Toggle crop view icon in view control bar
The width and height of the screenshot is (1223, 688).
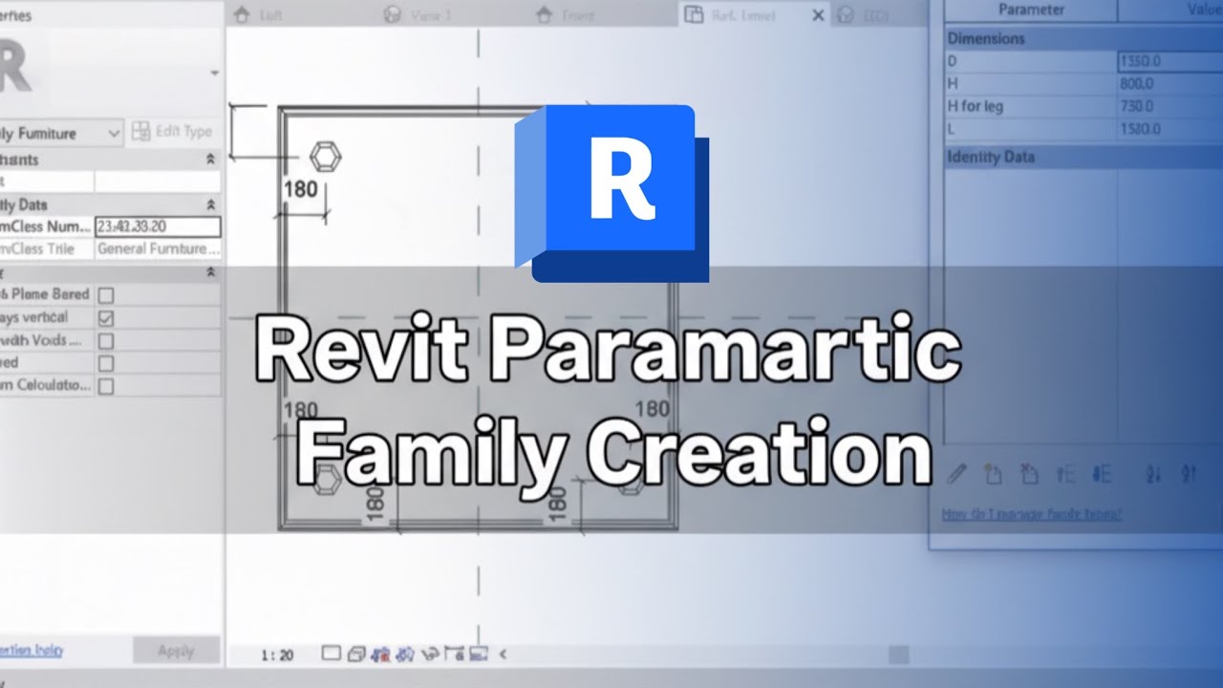[x=380, y=654]
